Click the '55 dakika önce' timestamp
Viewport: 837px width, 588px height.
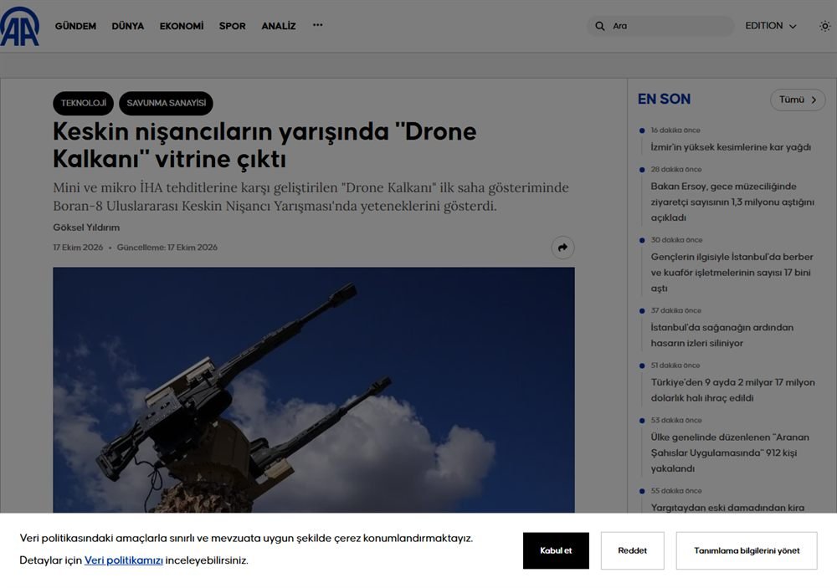pyautogui.click(x=676, y=491)
